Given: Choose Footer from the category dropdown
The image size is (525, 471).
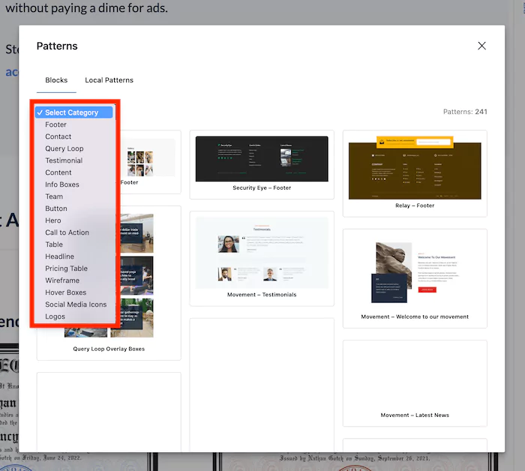Looking at the screenshot, I should 56,124.
